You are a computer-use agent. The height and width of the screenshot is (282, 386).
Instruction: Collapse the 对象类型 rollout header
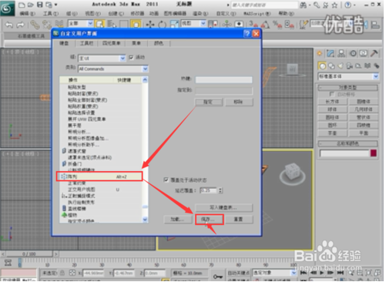click(348, 88)
